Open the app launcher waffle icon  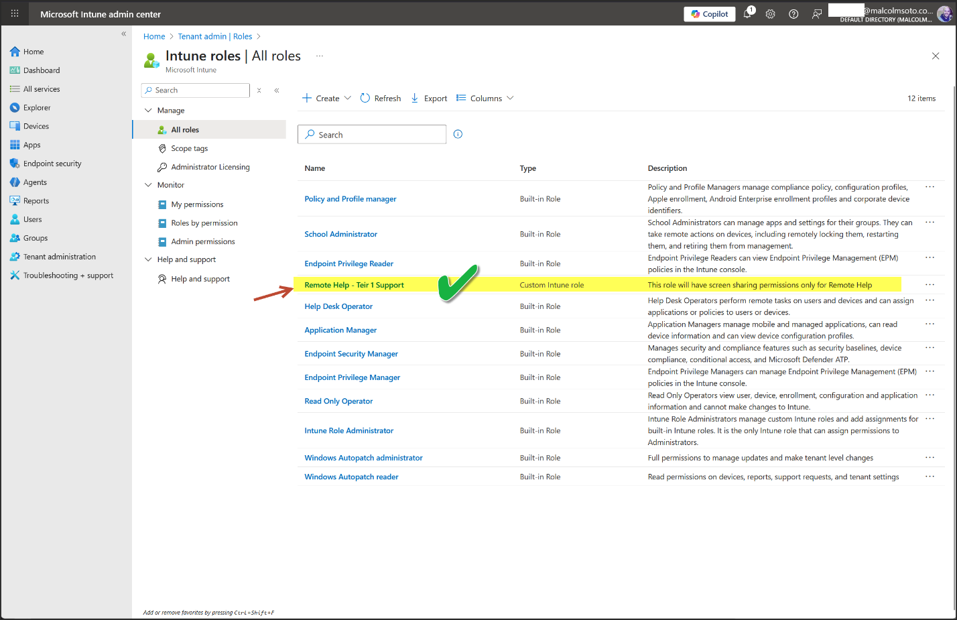(x=15, y=13)
